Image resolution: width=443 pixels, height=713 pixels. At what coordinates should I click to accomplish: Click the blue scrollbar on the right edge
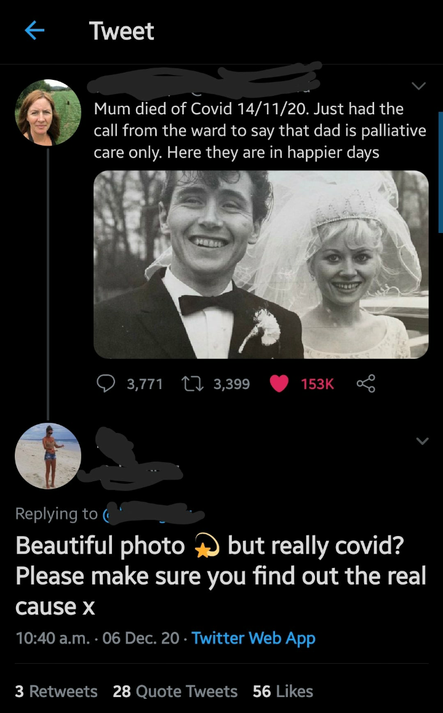point(440,172)
